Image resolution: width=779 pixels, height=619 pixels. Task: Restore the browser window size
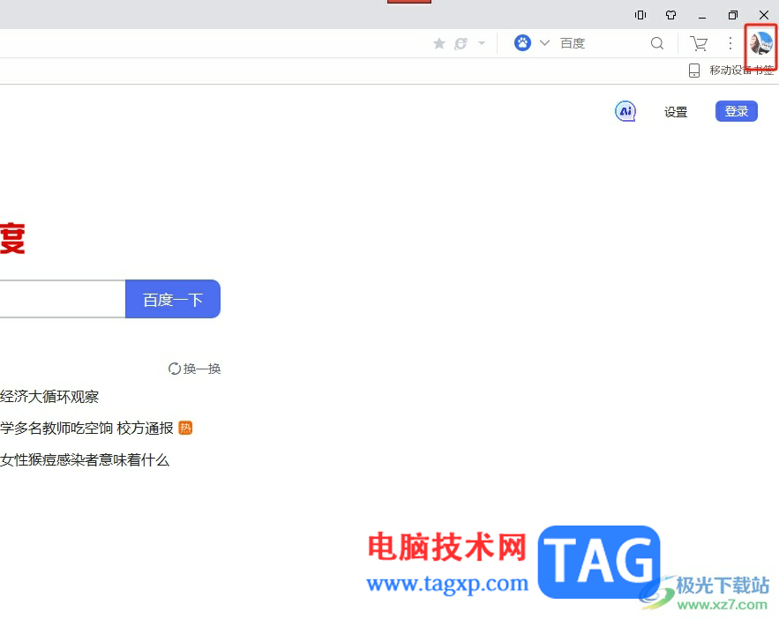pyautogui.click(x=733, y=15)
